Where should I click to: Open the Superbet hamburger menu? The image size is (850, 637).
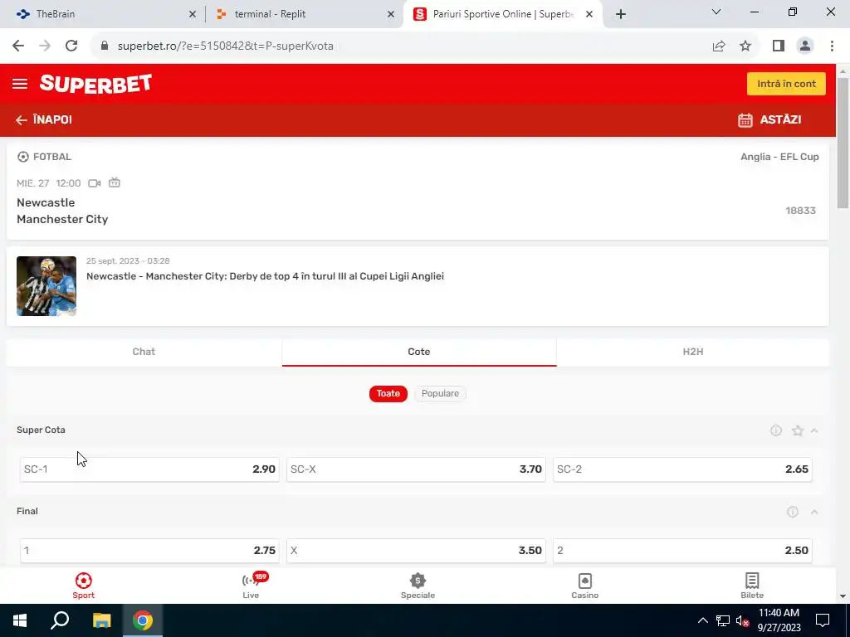[x=20, y=84]
